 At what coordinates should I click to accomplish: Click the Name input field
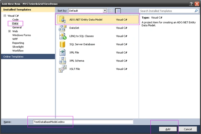coord(83,122)
